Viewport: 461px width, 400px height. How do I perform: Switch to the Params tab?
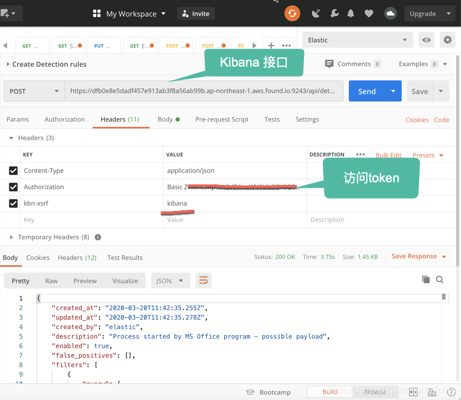click(17, 119)
